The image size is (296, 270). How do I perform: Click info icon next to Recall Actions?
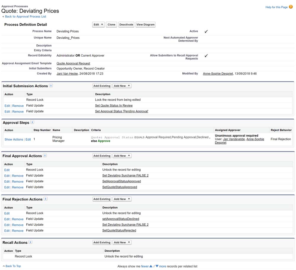tap(30, 242)
